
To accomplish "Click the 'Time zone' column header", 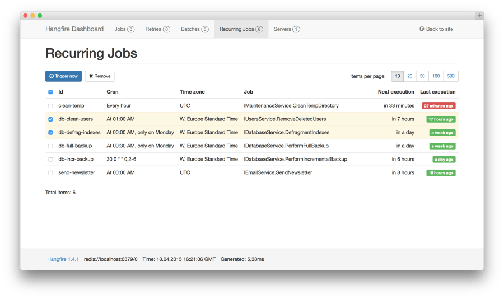I will (x=192, y=92).
